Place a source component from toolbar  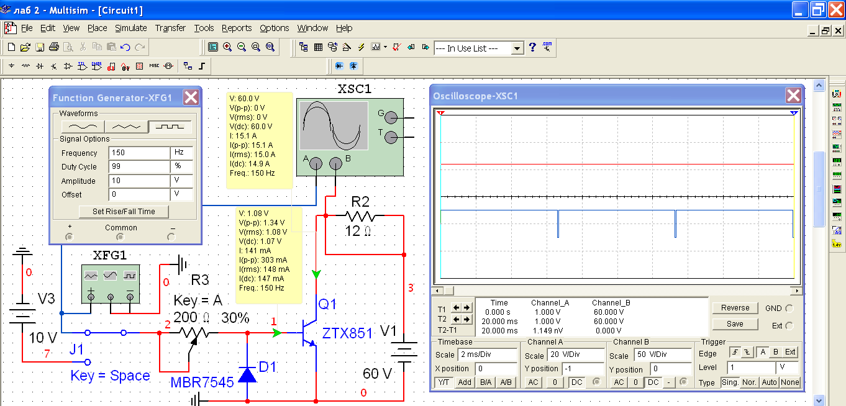pyautogui.click(x=11, y=66)
